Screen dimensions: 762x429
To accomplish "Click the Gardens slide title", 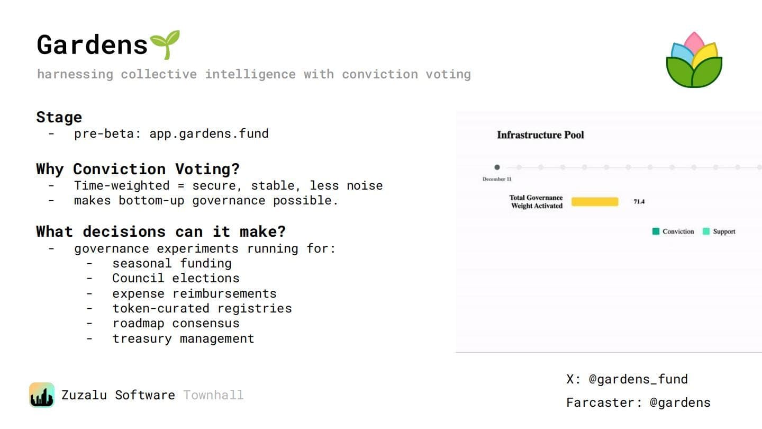I will [93, 44].
